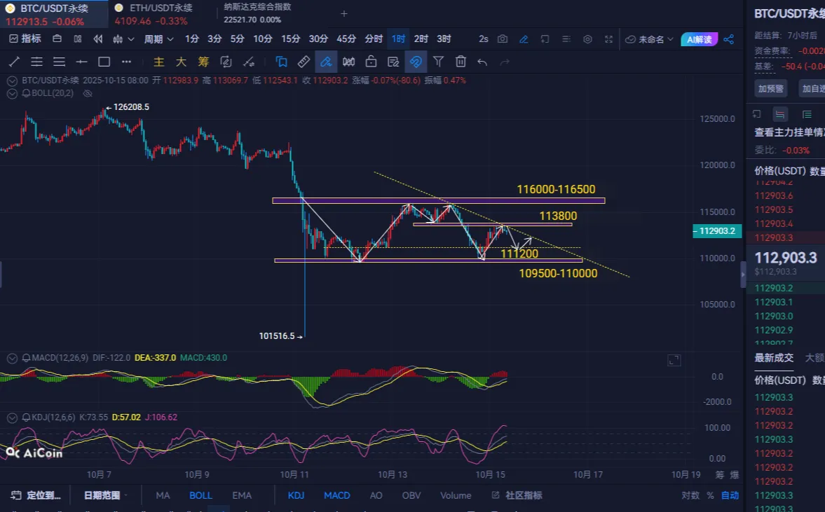This screenshot has width=825, height=512.
Task: Choose the parallel channel lines tool
Action: tap(37, 62)
